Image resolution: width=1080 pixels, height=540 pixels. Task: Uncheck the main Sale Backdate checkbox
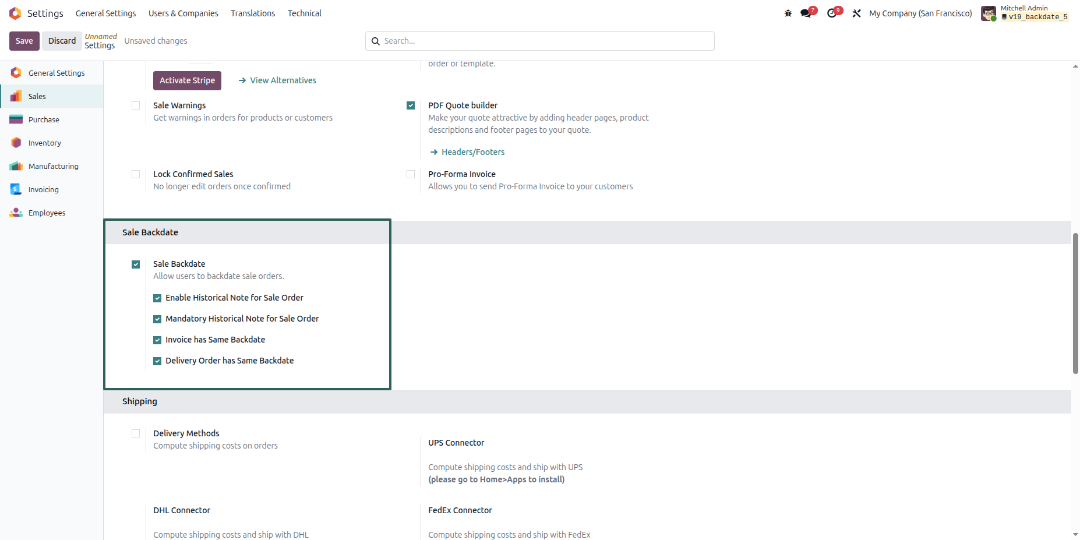click(x=136, y=264)
